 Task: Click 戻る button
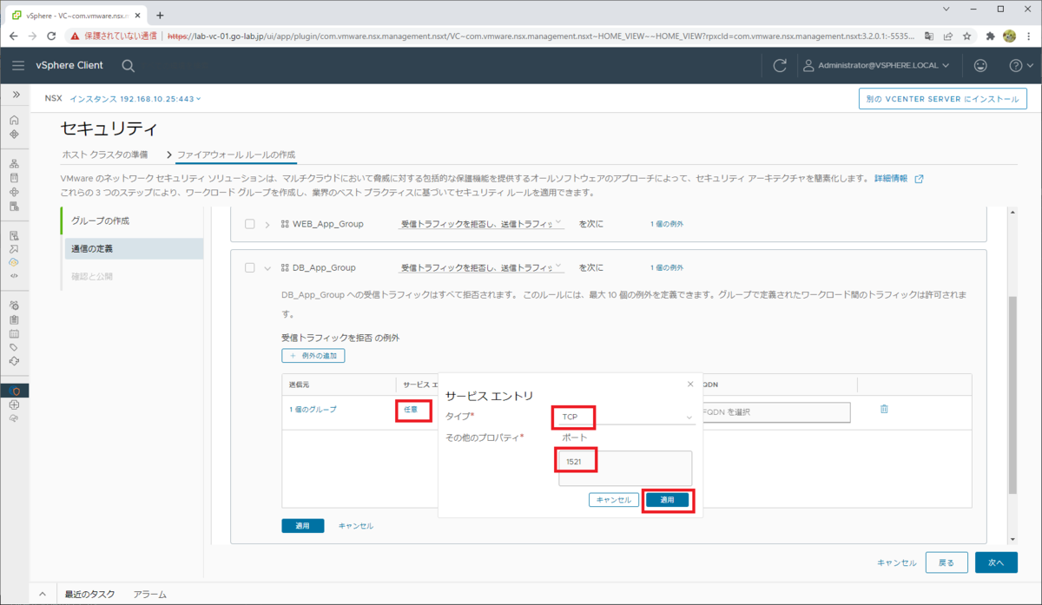pyautogui.click(x=946, y=562)
